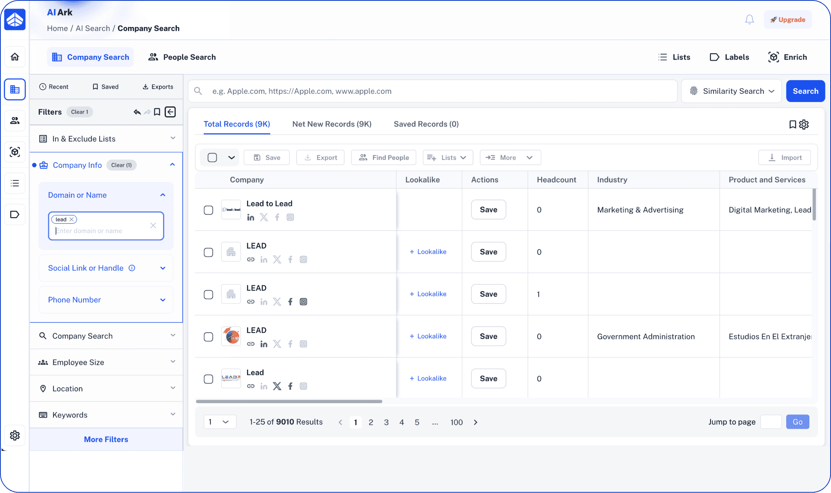Open table column settings gear

click(804, 125)
